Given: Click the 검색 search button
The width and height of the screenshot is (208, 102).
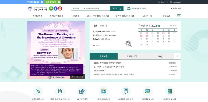Looking at the screenshot, I should tap(117, 8).
